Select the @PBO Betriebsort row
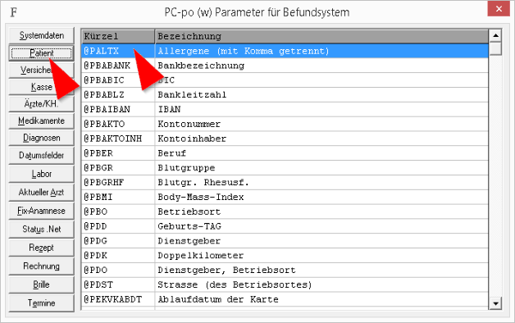 (285, 212)
